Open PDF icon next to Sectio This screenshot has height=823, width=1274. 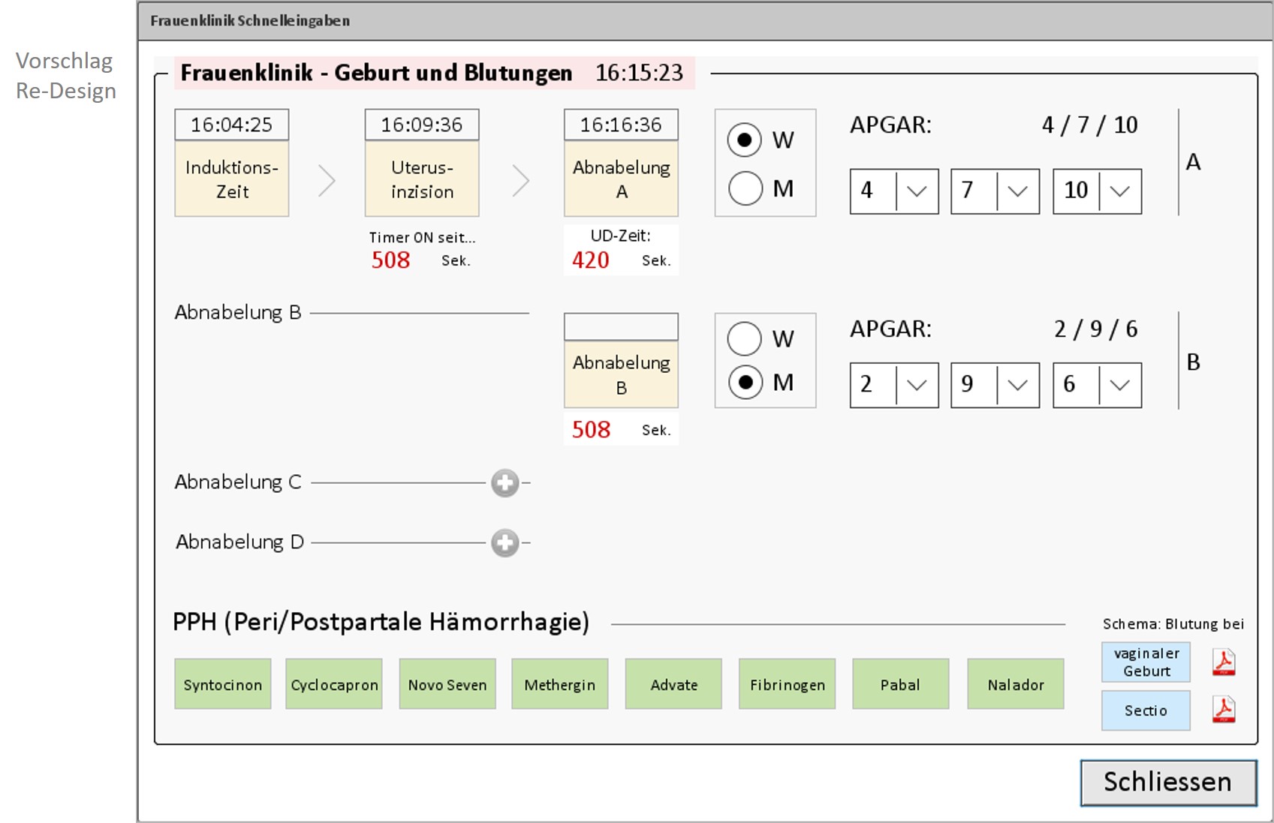click(1224, 710)
